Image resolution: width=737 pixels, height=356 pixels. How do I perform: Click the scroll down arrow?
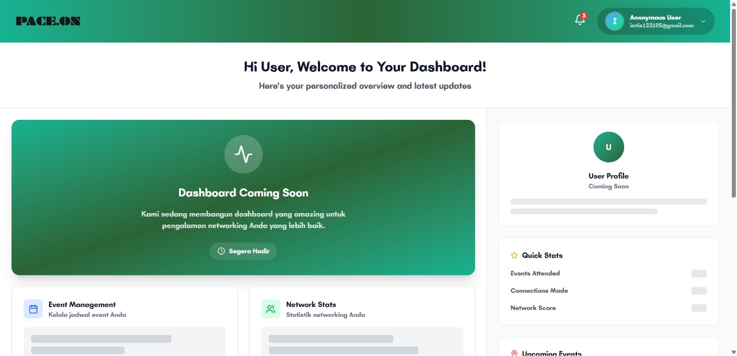coord(733,352)
